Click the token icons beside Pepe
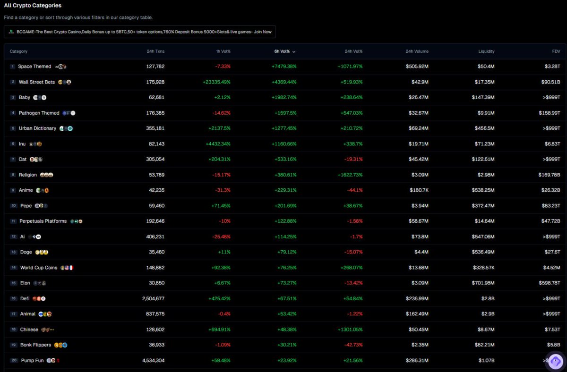The width and height of the screenshot is (567, 372). [x=41, y=206]
